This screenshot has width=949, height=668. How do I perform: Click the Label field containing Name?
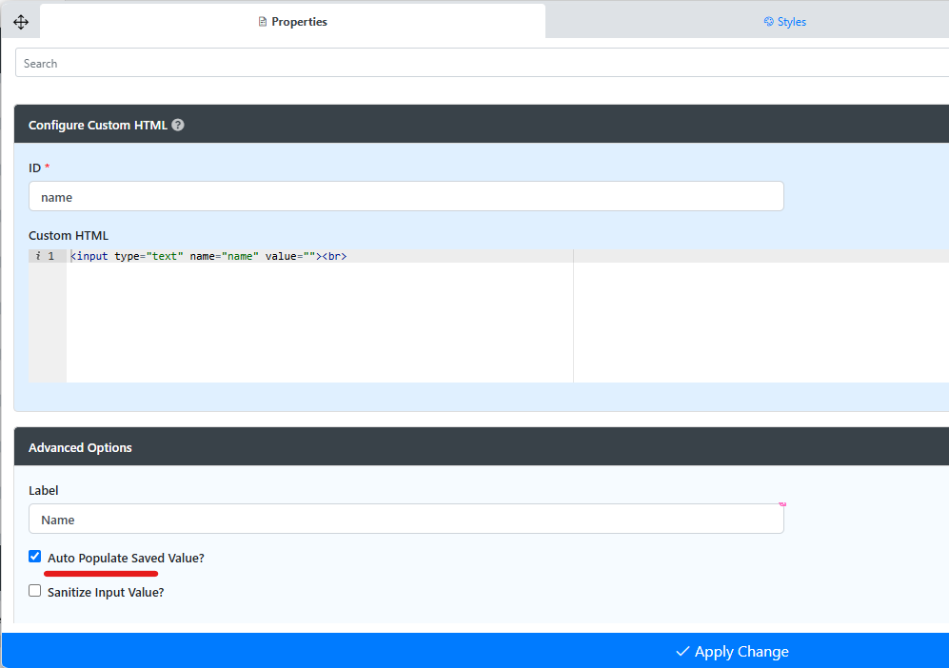(x=405, y=520)
